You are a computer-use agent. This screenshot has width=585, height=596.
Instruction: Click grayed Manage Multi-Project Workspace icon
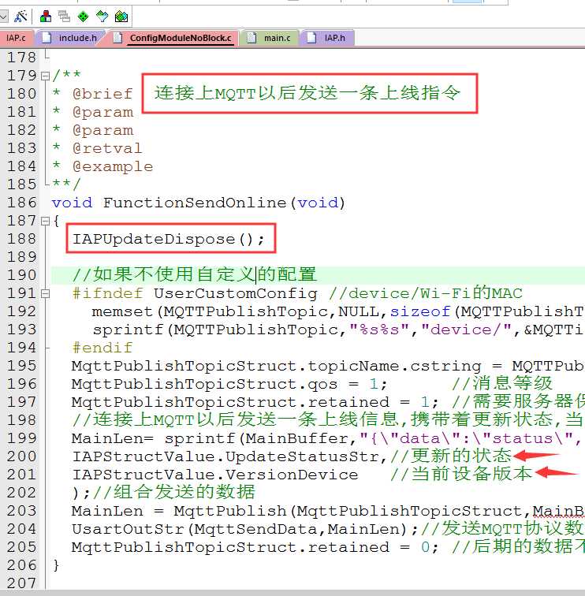pyautogui.click(x=64, y=16)
